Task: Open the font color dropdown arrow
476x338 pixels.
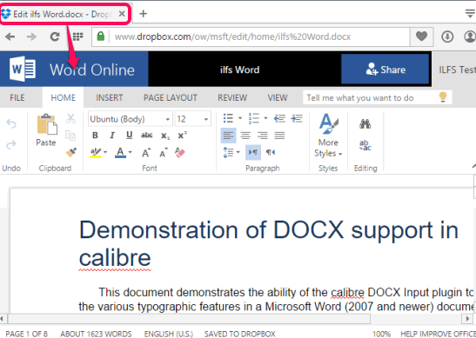Action: pos(131,152)
